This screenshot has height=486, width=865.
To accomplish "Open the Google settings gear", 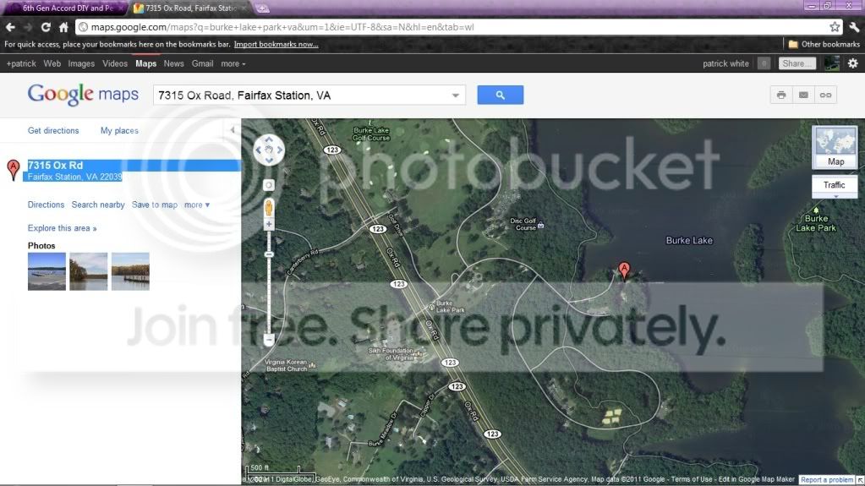I will coord(853,63).
